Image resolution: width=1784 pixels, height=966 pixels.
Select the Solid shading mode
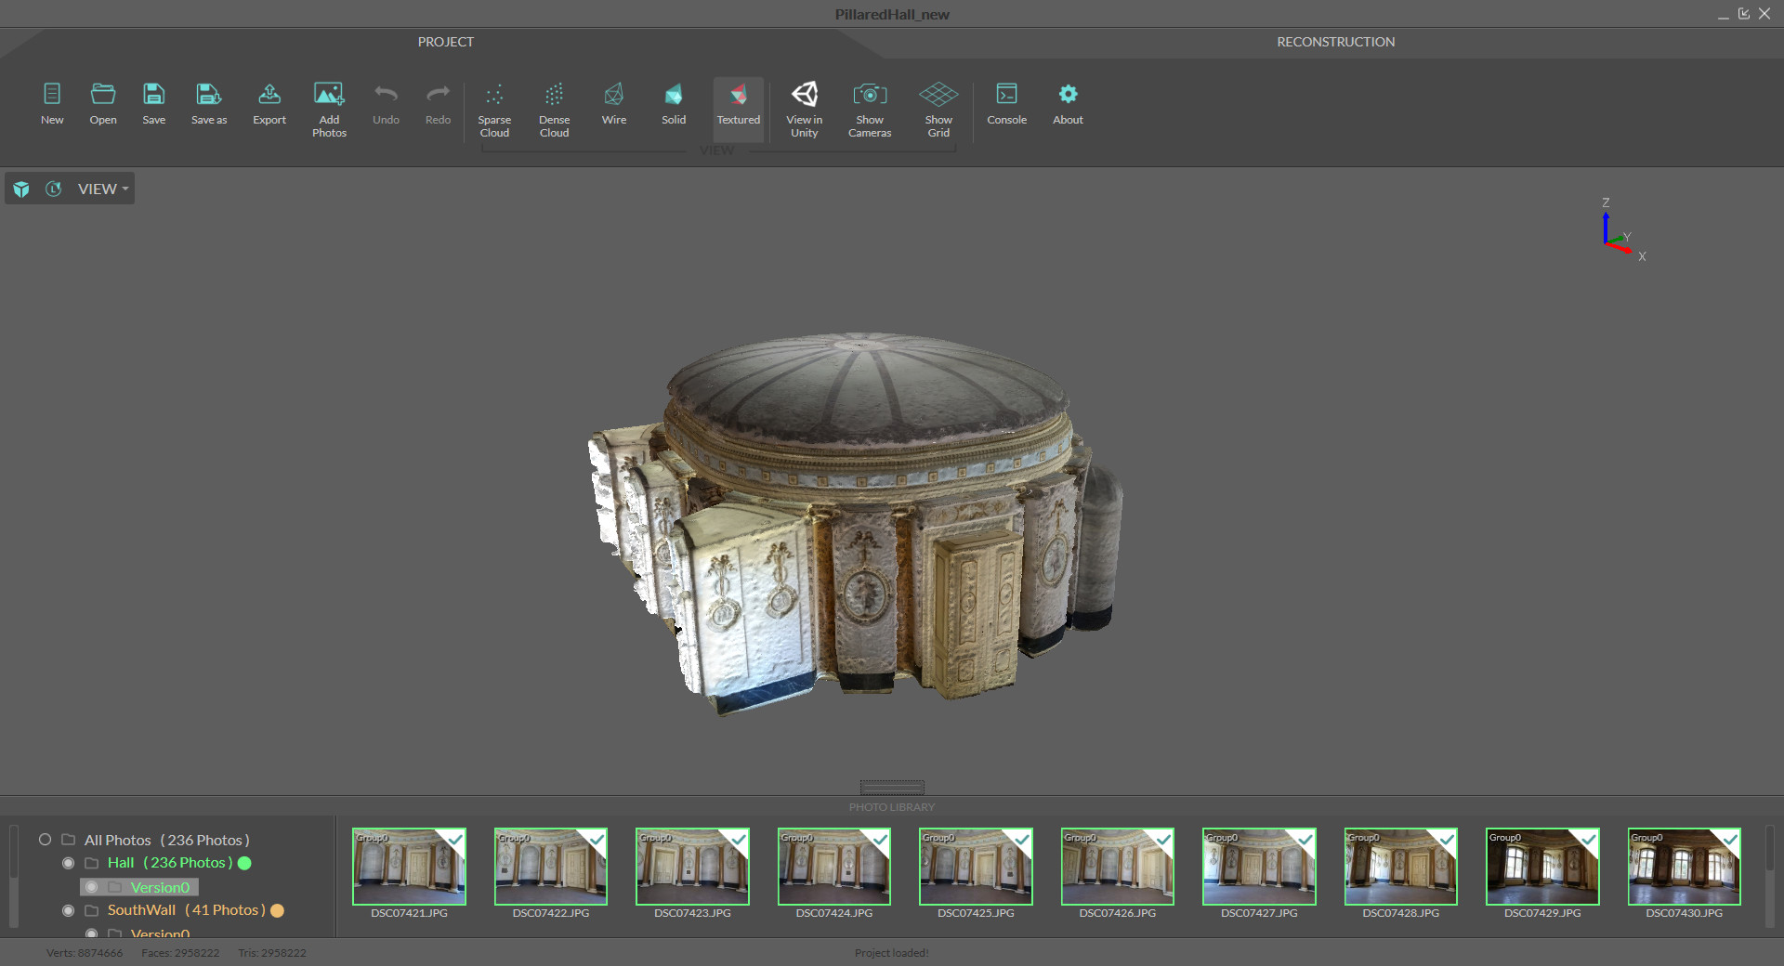tap(673, 104)
